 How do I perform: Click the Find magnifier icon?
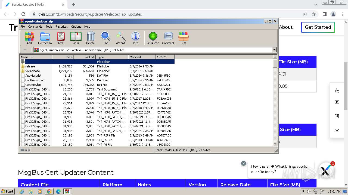[105, 38]
